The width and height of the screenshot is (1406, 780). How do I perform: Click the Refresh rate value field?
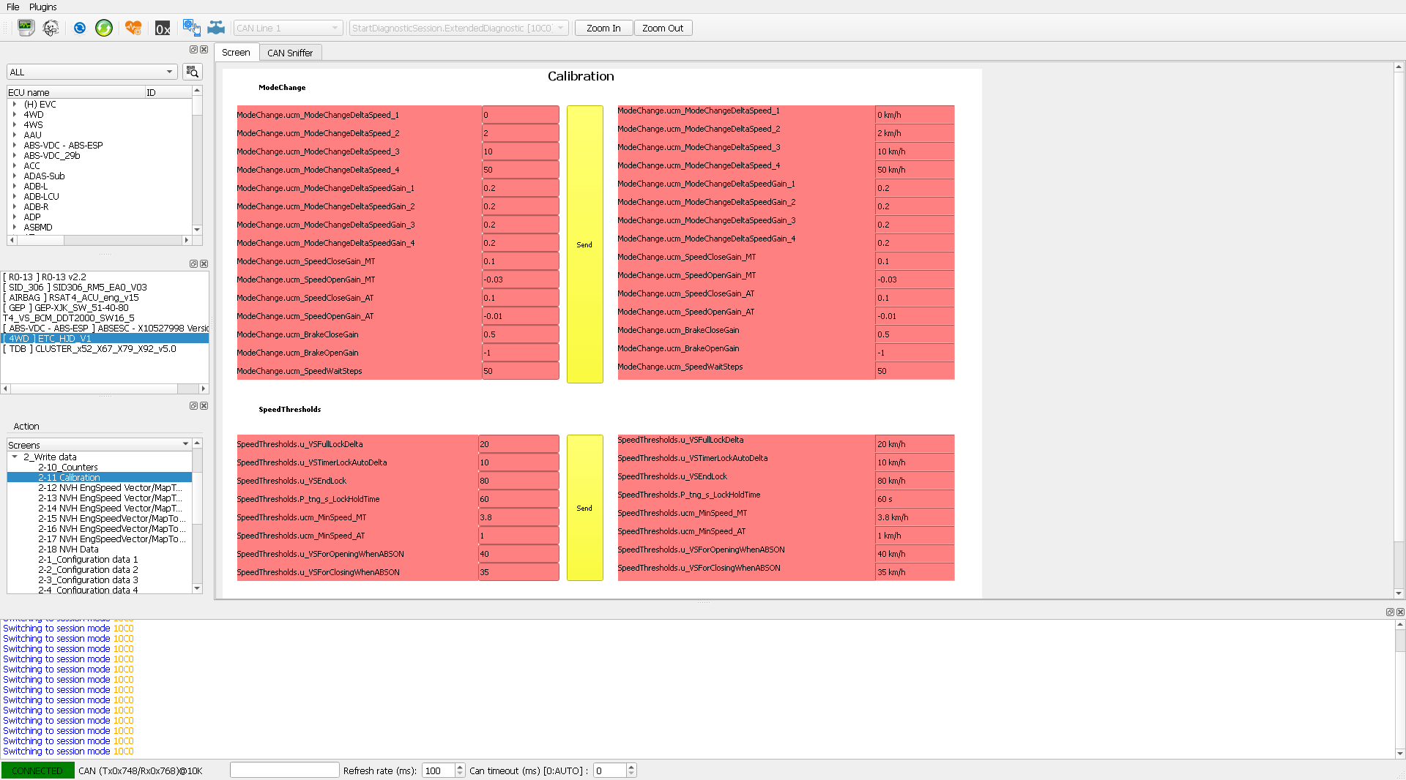[439, 770]
